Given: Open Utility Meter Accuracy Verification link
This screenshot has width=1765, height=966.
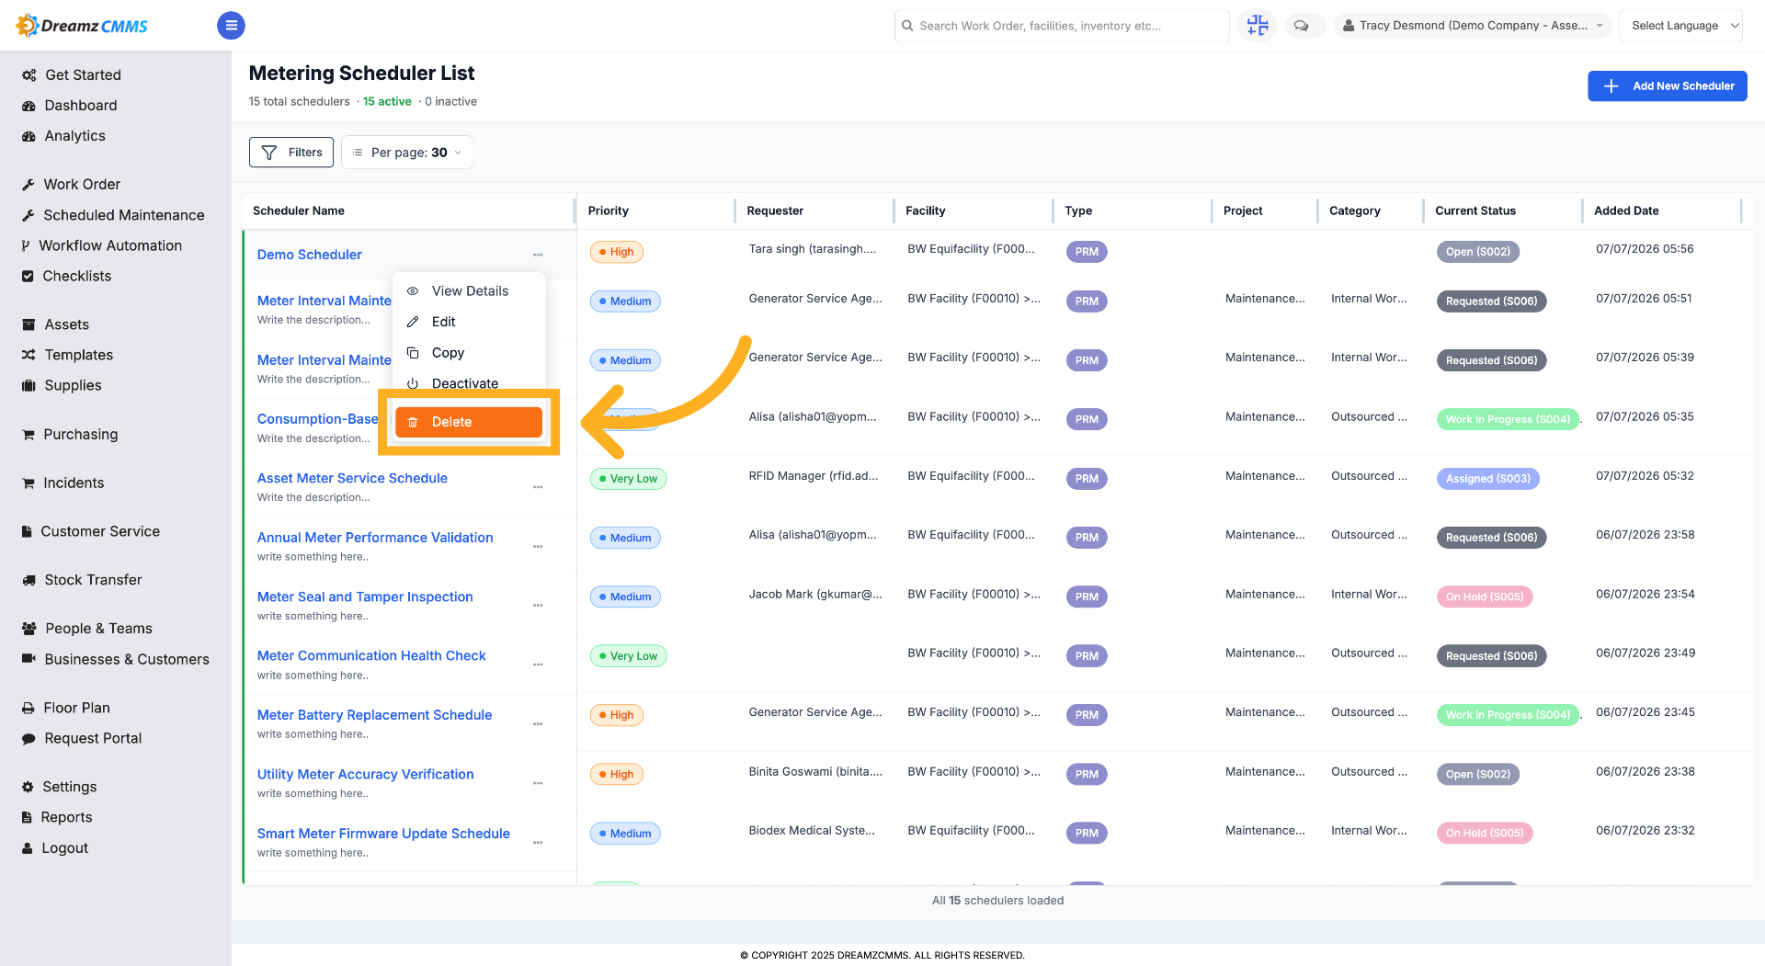Looking at the screenshot, I should pos(366,775).
